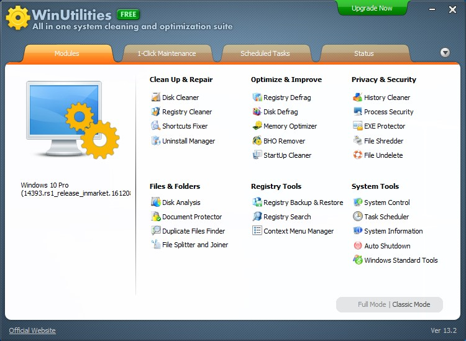
Task: Click the Upgrade Now button
Action: (372, 8)
